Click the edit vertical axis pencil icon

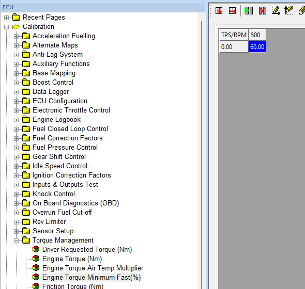[x=289, y=10]
